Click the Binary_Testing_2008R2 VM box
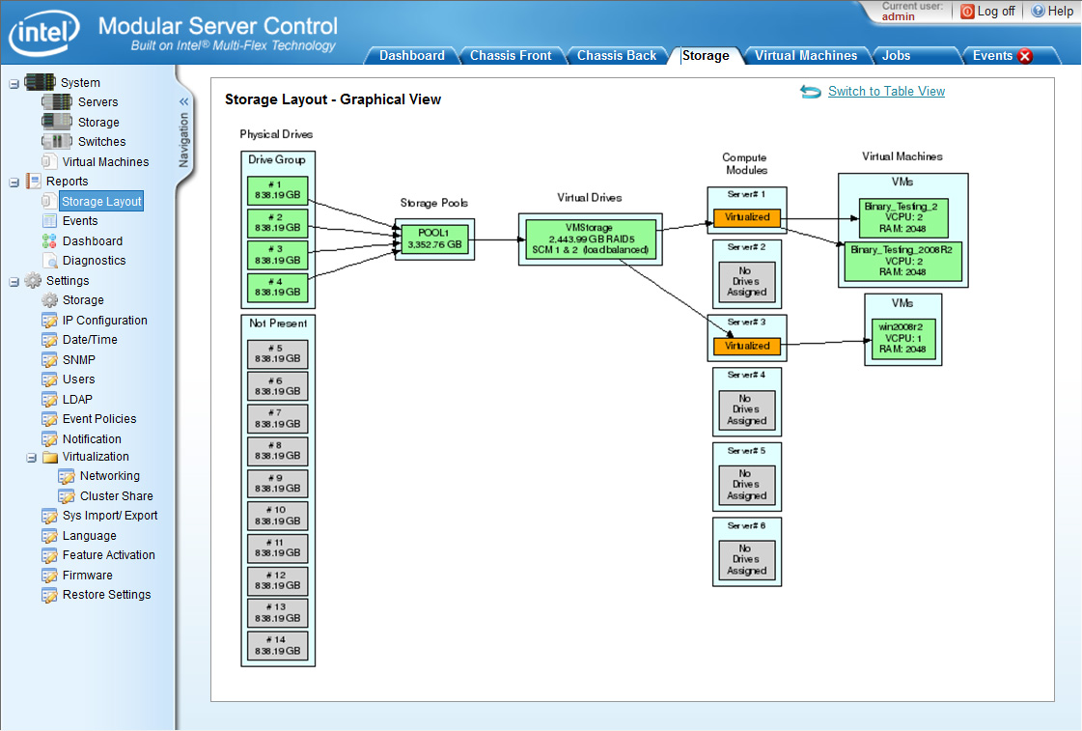The image size is (1082, 731). [902, 261]
